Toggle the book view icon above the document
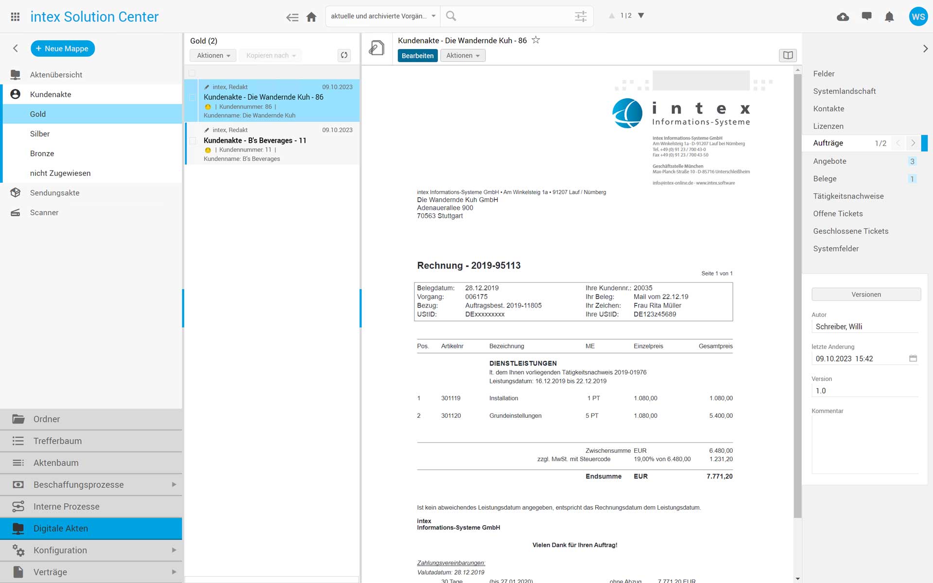This screenshot has width=933, height=583. point(788,55)
